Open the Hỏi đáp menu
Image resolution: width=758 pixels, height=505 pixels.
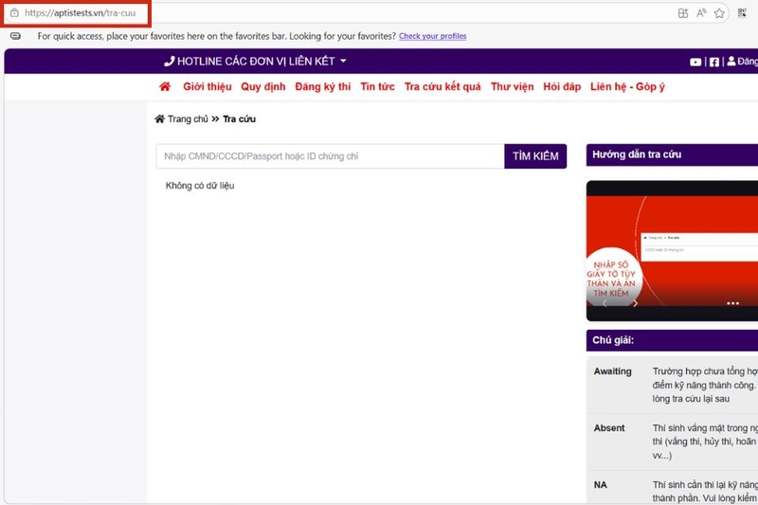[x=562, y=86]
